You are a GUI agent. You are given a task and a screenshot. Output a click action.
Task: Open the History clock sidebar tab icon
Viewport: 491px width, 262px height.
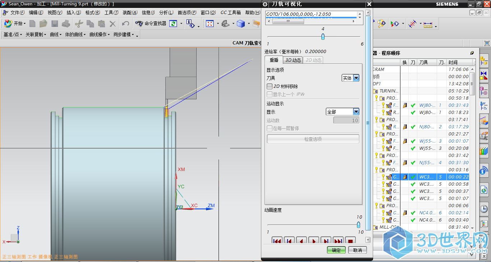[x=484, y=209]
